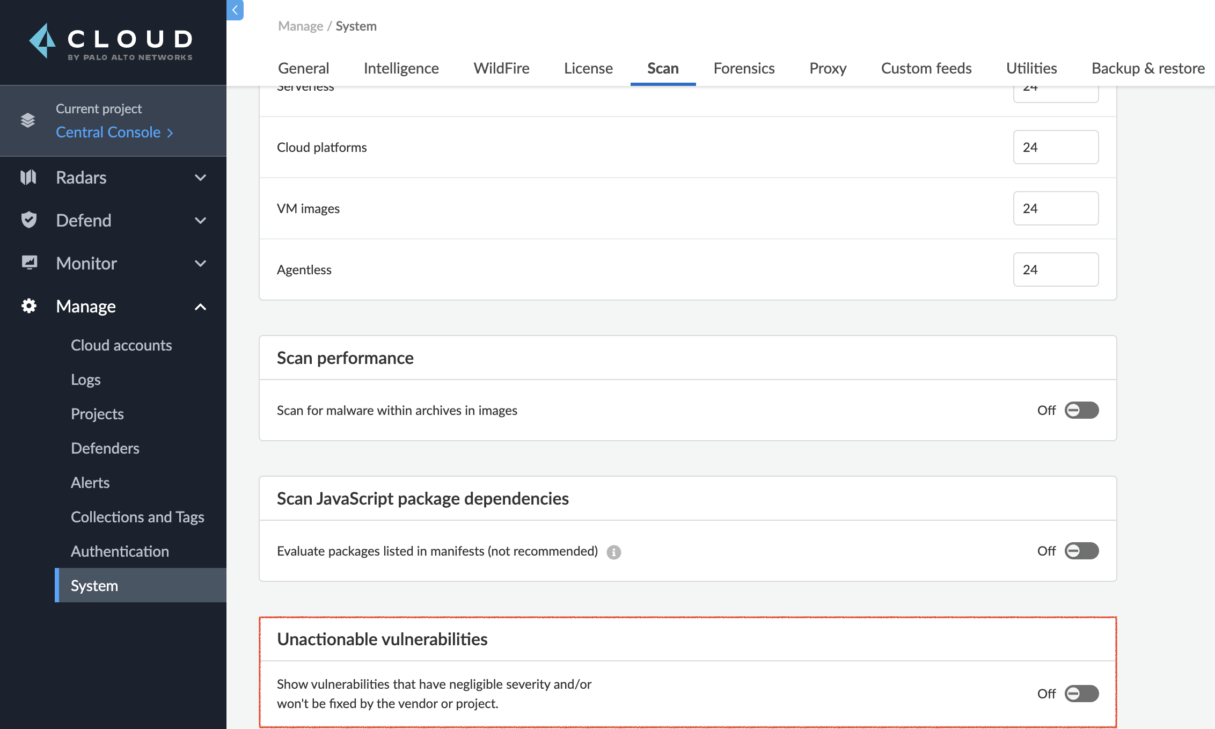This screenshot has width=1215, height=729.
Task: Click the Current project layers icon
Action: [28, 120]
